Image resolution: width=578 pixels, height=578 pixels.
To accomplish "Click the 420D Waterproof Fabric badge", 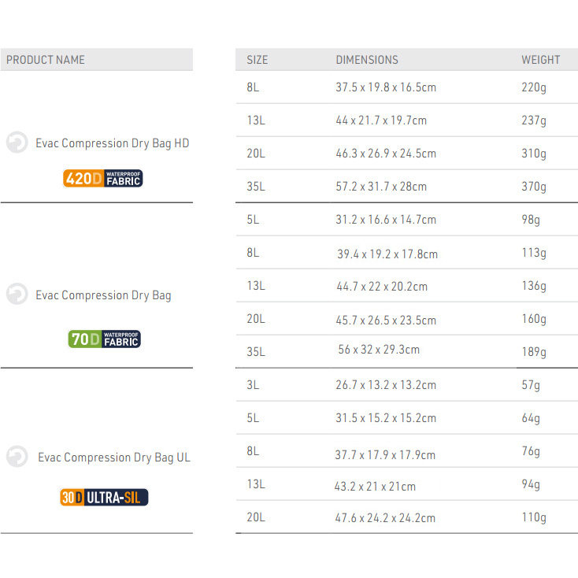I will pos(102,178).
